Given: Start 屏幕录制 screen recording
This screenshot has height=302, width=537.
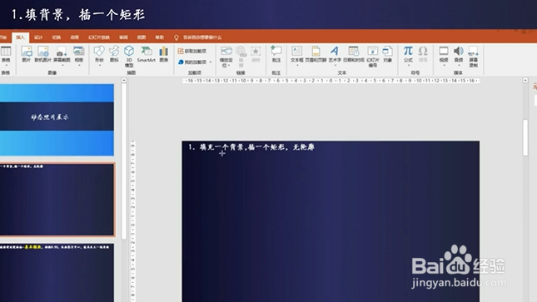Looking at the screenshot, I should click(473, 56).
